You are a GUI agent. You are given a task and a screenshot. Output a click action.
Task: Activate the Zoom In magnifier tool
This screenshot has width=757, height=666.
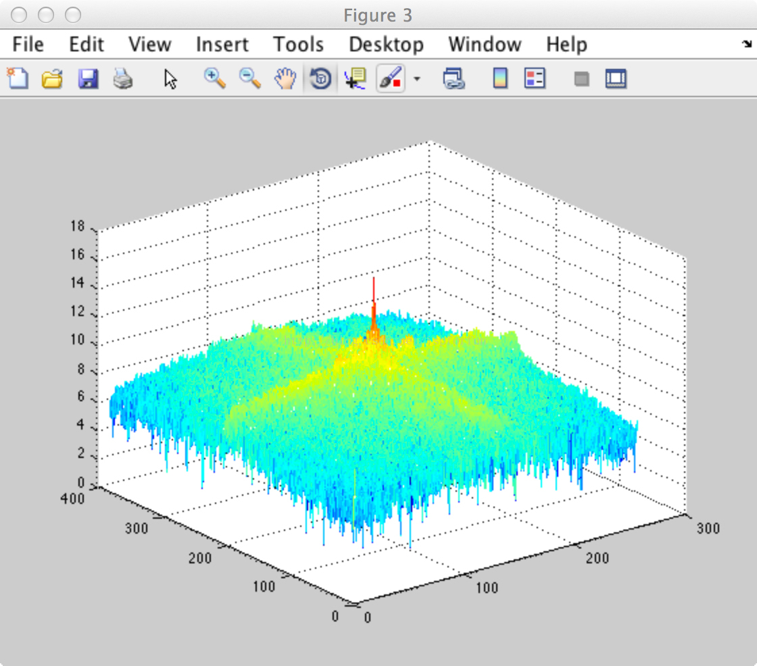click(214, 78)
